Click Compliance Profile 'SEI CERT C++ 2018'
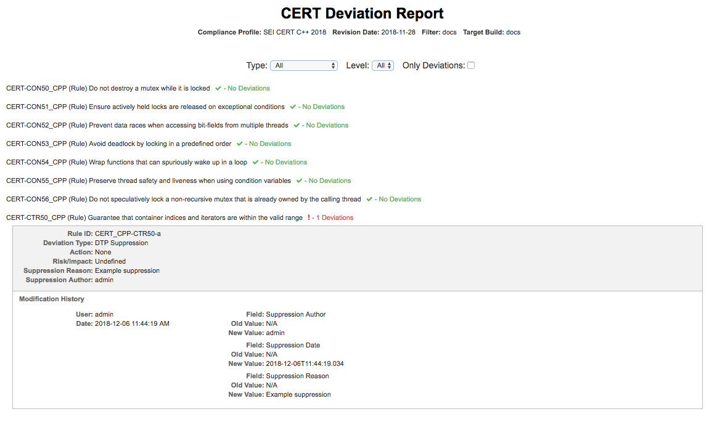Image resolution: width=709 pixels, height=422 pixels. click(295, 33)
